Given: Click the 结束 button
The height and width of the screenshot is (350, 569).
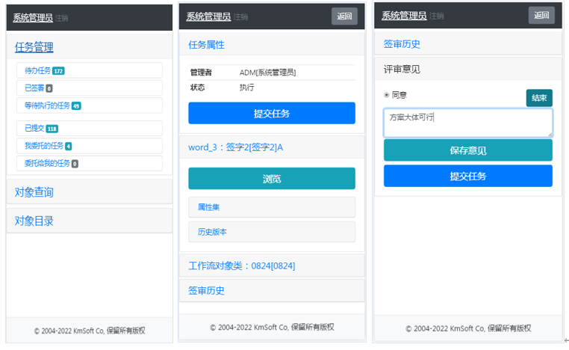Looking at the screenshot, I should coord(538,98).
